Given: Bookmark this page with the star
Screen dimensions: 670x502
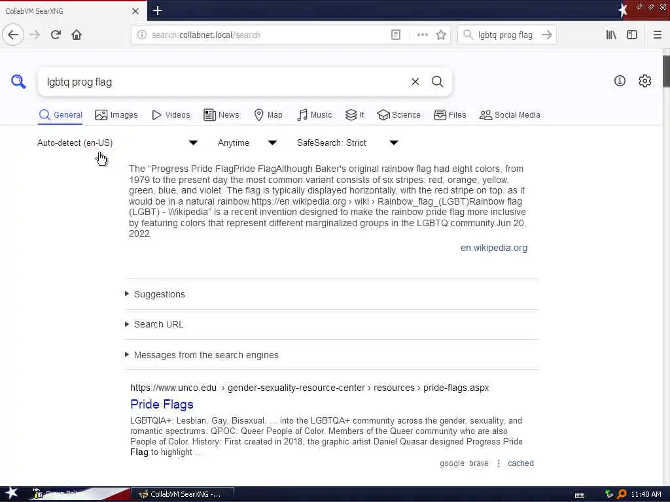Looking at the screenshot, I should [x=441, y=35].
